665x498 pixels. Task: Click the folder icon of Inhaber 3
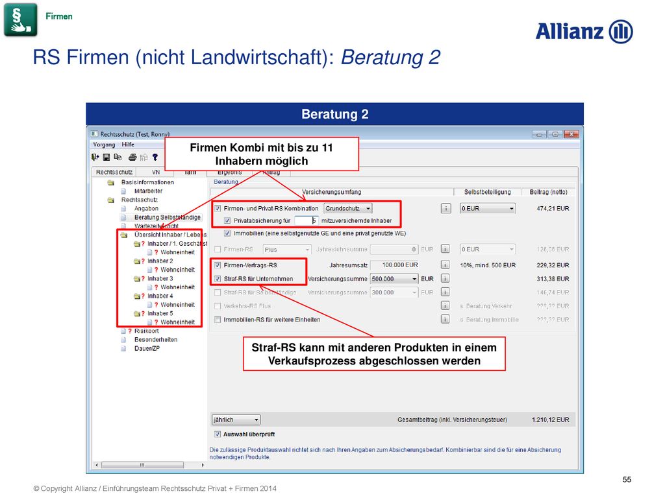(136, 279)
